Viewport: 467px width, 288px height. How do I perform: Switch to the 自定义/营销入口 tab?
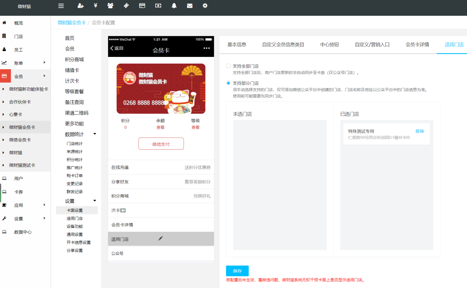point(372,44)
